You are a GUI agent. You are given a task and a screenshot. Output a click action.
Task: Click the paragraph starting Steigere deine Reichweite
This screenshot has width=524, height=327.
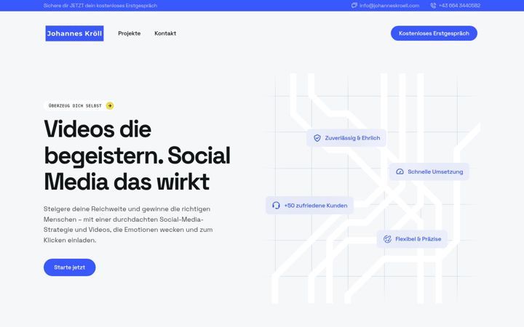pyautogui.click(x=128, y=225)
